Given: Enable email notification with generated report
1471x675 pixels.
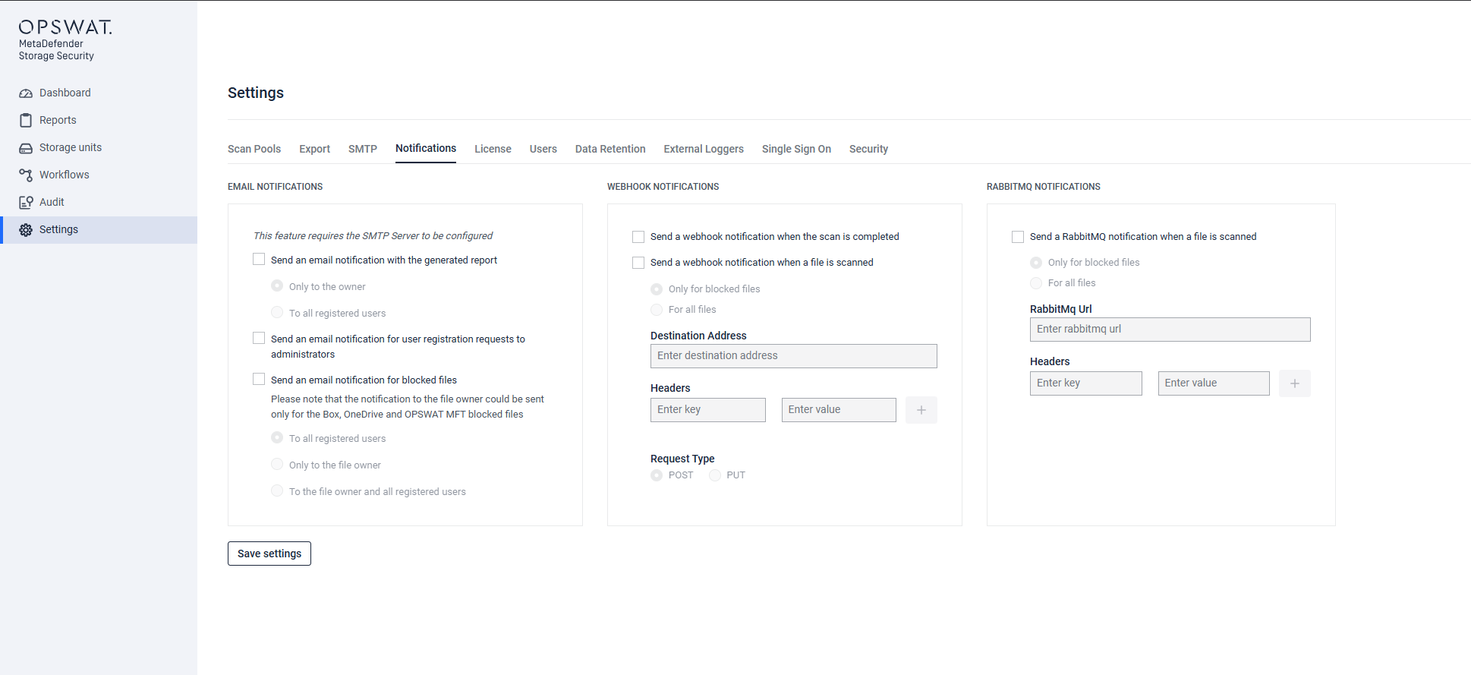Looking at the screenshot, I should click(259, 260).
